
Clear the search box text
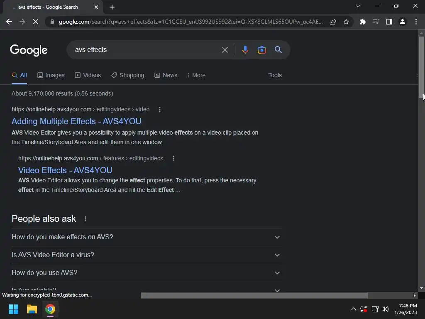[x=225, y=50]
